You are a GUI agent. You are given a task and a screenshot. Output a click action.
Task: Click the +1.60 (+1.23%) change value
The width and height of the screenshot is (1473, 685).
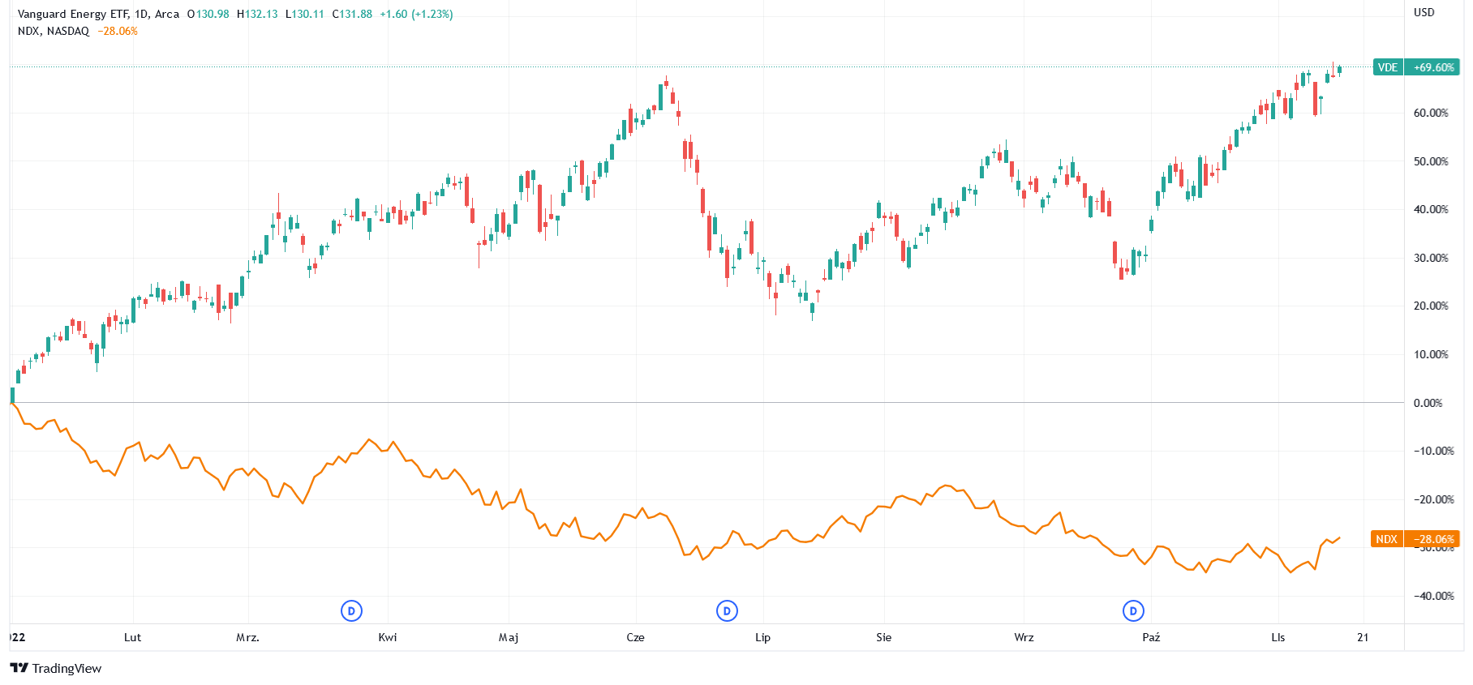(416, 14)
